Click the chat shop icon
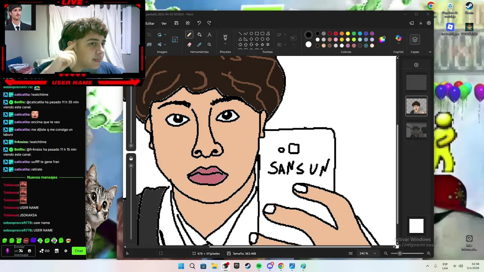Image resolution: width=484 pixels, height=272 pixels. coord(57,251)
